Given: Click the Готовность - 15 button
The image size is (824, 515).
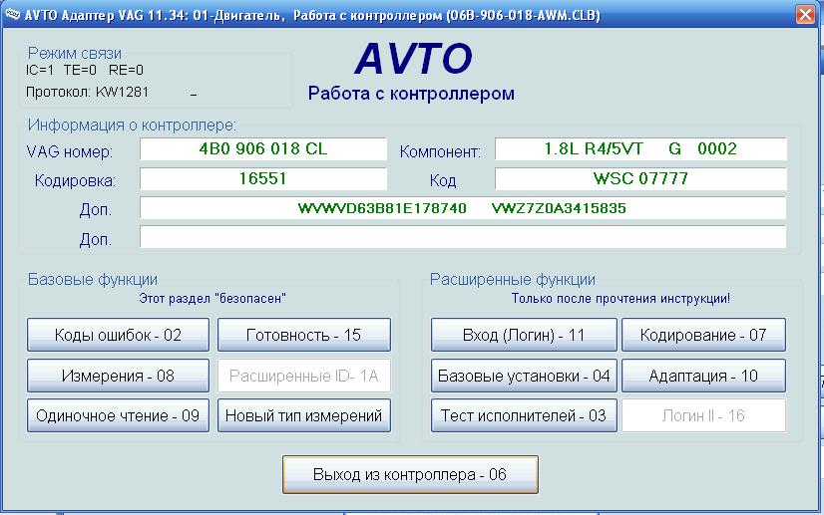Looking at the screenshot, I should (x=304, y=335).
